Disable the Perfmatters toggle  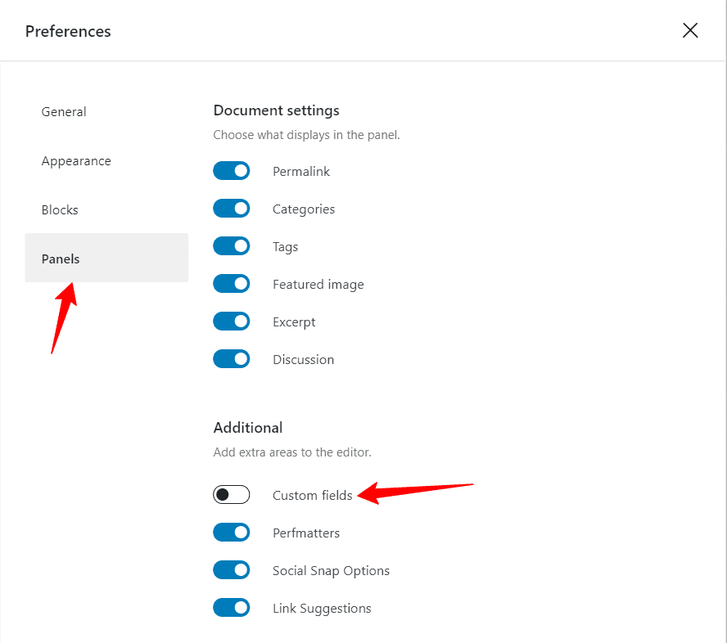(232, 533)
